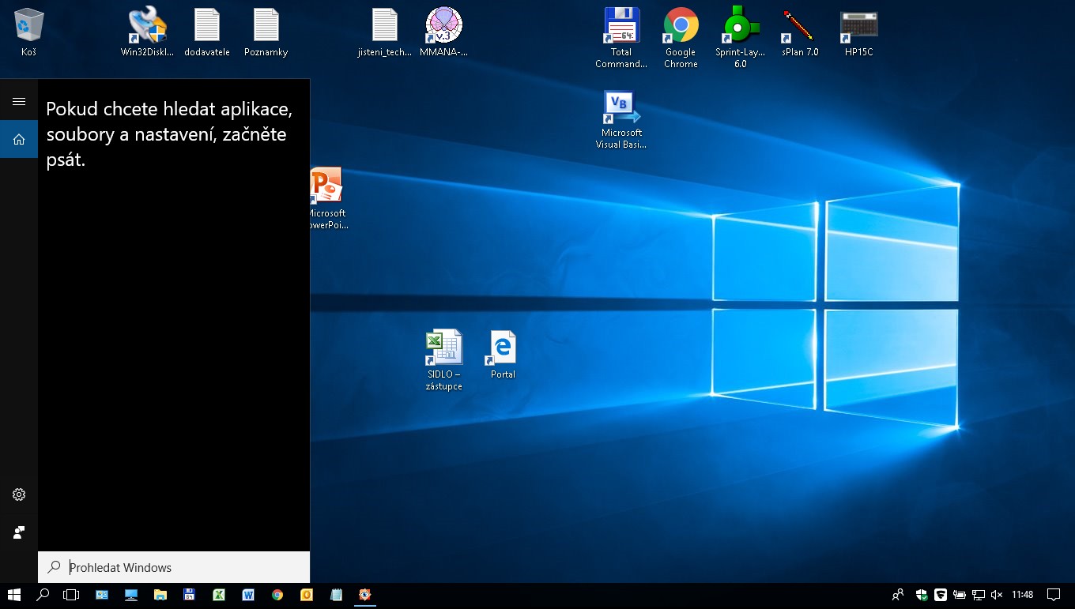The height and width of the screenshot is (609, 1075).
Task: Open the Action Center notifications icon
Action: tap(1053, 595)
